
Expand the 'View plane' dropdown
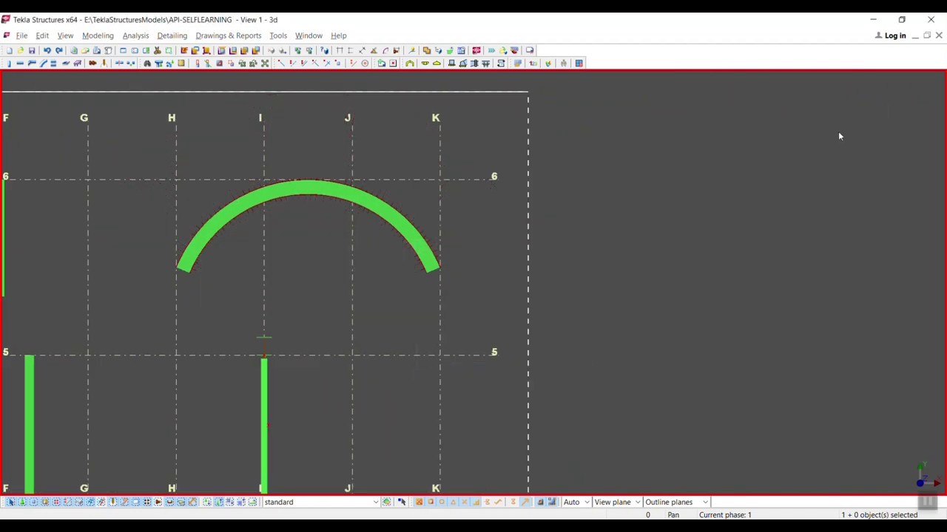coord(617,502)
